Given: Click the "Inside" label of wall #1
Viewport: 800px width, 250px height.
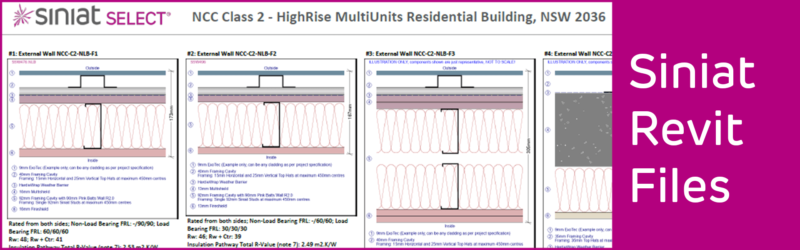Looking at the screenshot, I should pyautogui.click(x=92, y=160).
